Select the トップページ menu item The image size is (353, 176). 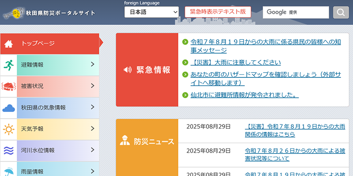(49, 44)
